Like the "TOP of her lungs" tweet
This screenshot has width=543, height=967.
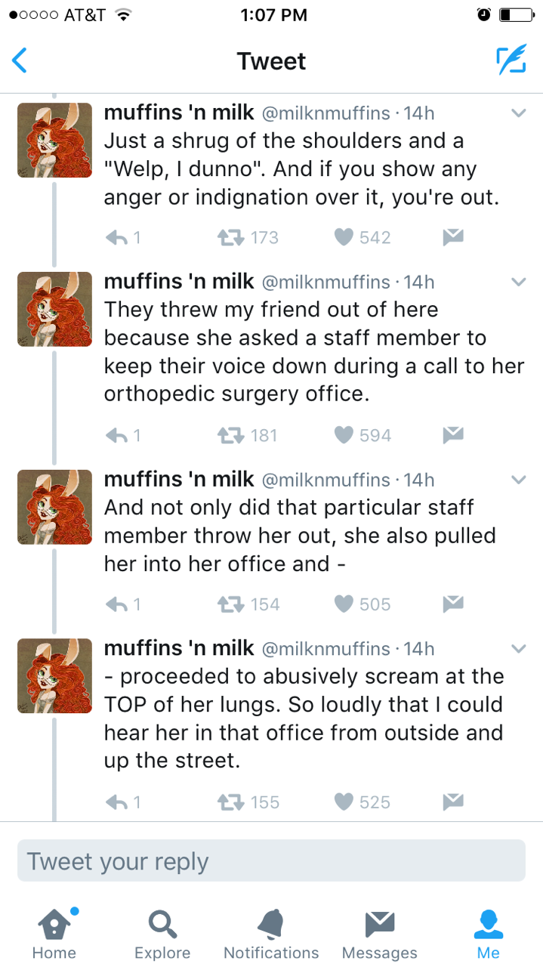(x=344, y=802)
